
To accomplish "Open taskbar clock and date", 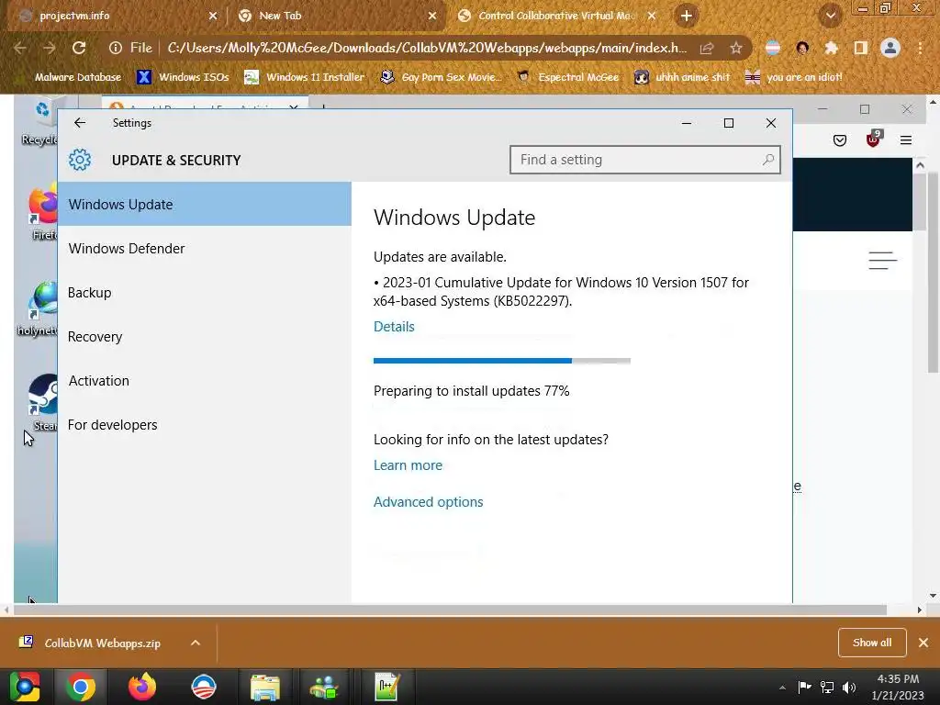I will pyautogui.click(x=898, y=687).
